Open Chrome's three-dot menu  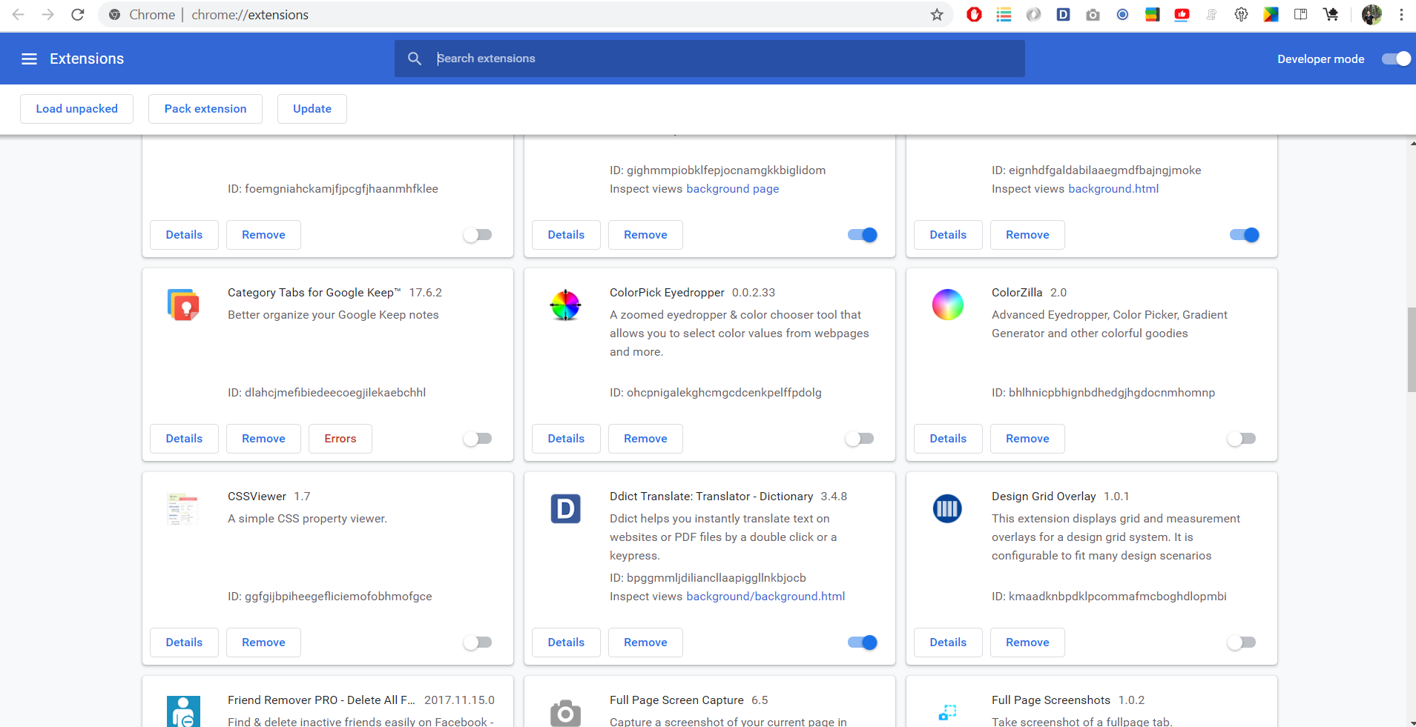(1401, 15)
